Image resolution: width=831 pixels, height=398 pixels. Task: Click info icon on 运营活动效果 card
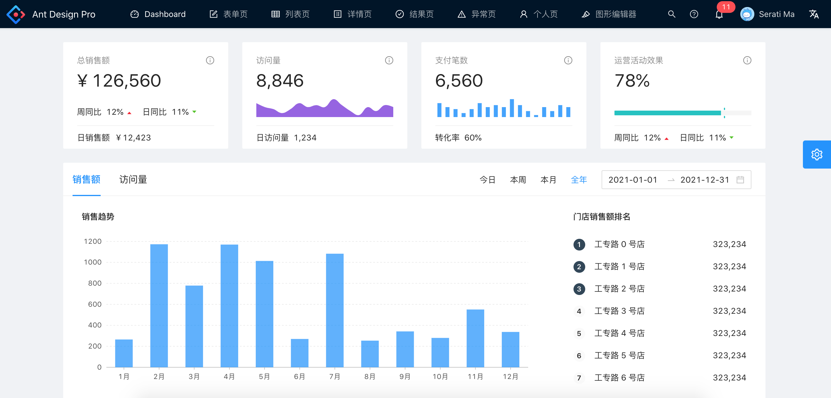tap(747, 60)
